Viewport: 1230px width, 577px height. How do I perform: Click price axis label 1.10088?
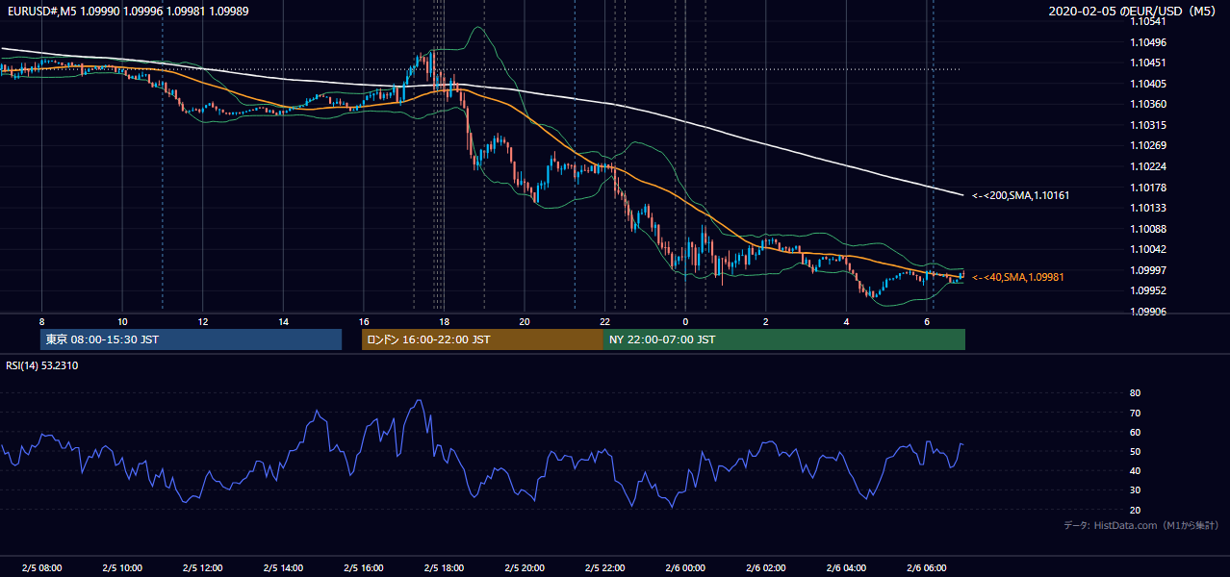point(1147,229)
